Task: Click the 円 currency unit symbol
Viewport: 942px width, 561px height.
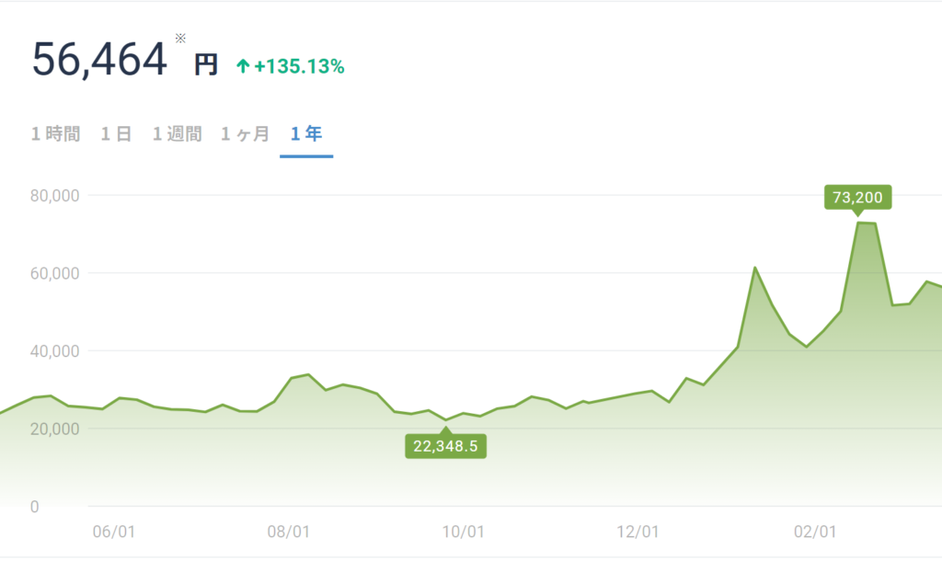Action: pos(205,64)
